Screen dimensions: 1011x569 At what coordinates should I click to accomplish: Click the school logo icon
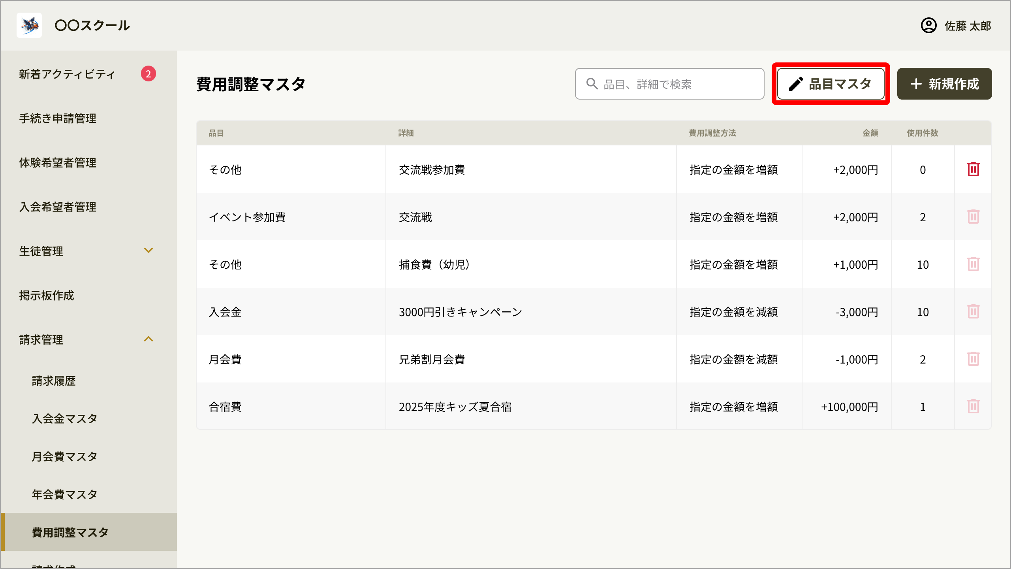tap(29, 25)
